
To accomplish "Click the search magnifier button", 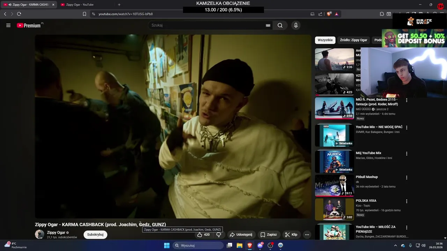I will pos(280,25).
